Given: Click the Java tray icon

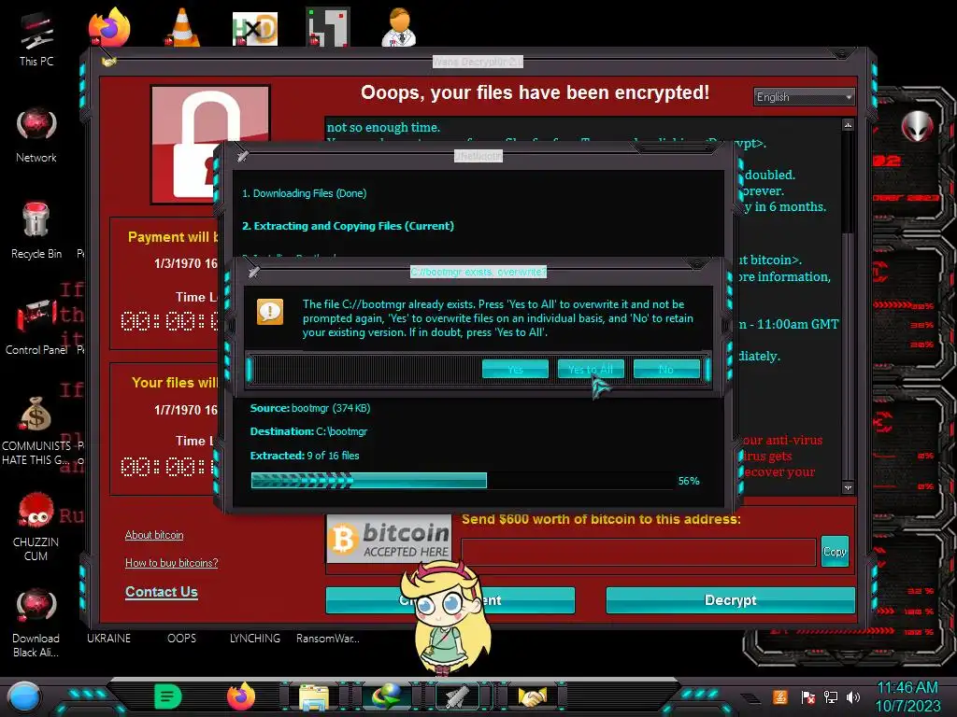Looking at the screenshot, I should (780, 696).
